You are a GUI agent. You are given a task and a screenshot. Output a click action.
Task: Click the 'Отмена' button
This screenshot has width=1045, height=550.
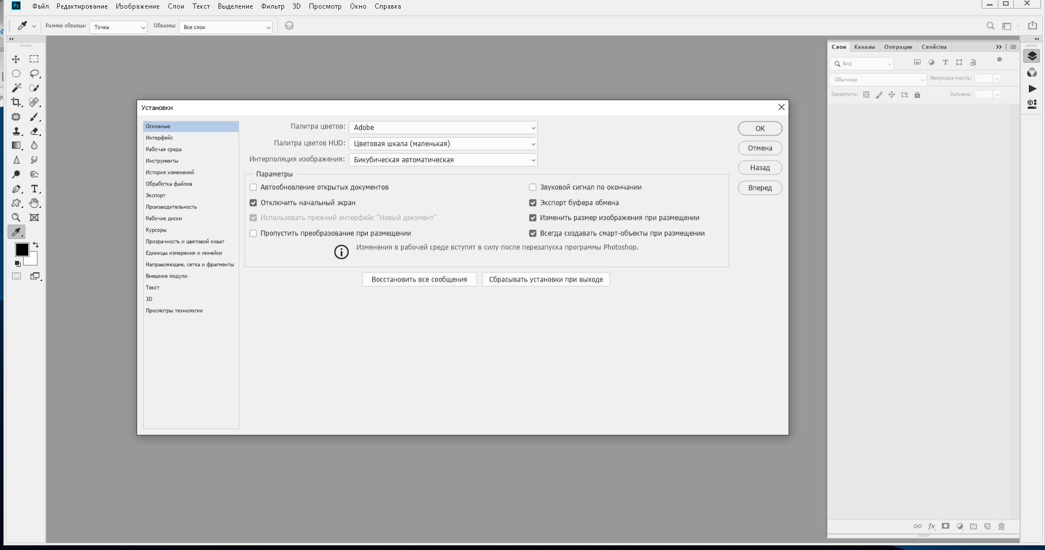click(760, 148)
